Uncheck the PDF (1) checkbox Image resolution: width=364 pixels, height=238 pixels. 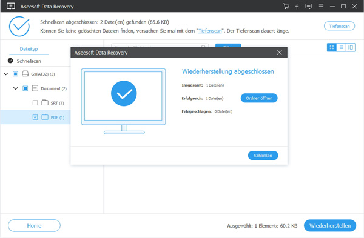(x=35, y=117)
